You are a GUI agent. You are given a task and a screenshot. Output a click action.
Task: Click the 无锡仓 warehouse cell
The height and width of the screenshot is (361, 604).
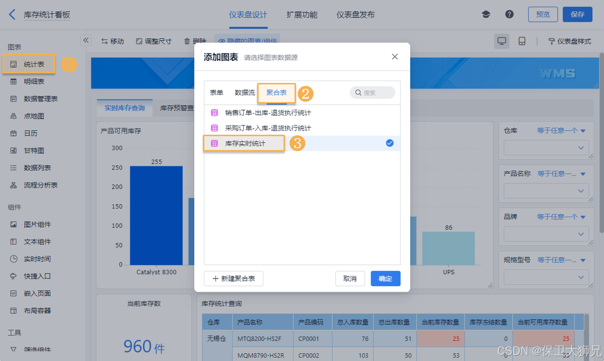tap(217, 338)
